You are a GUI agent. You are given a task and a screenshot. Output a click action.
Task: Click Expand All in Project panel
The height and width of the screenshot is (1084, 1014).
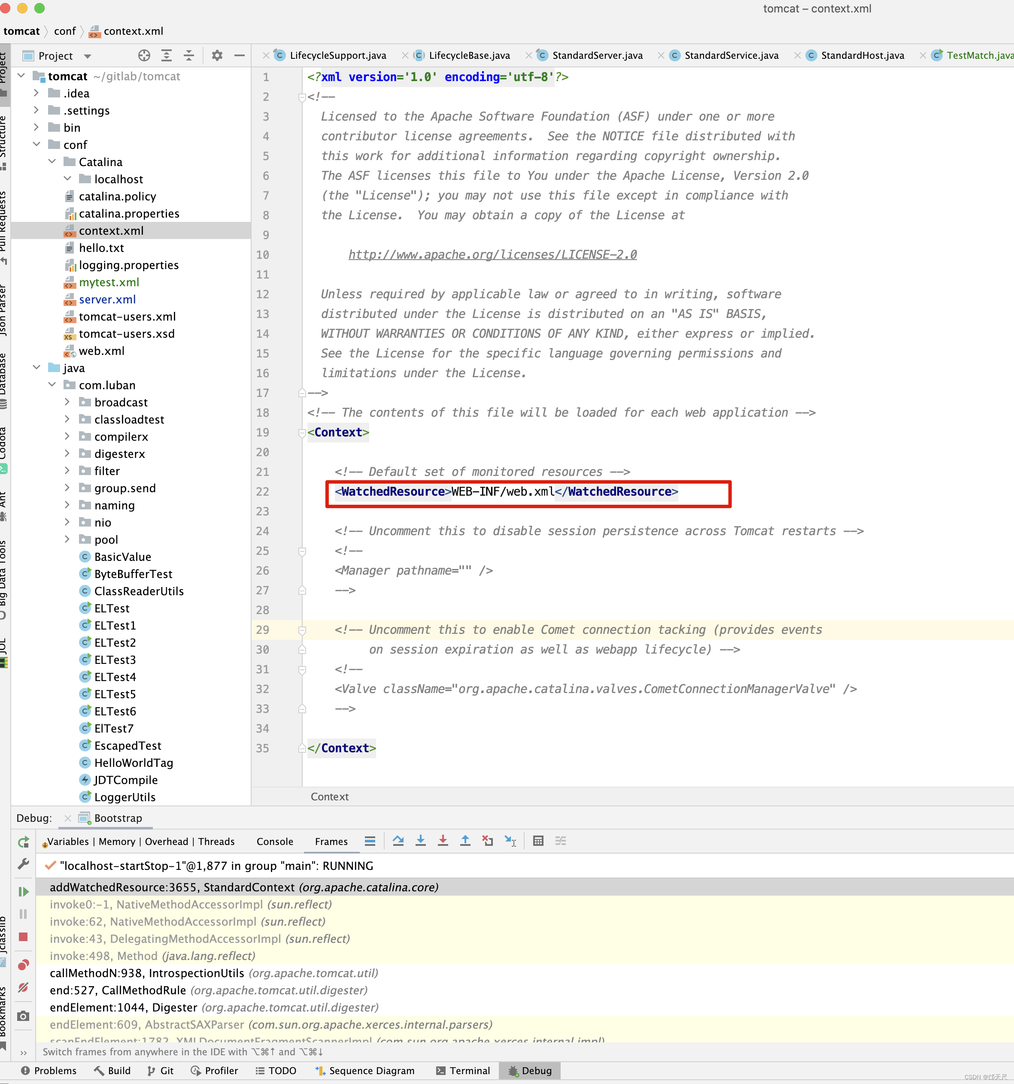(167, 55)
